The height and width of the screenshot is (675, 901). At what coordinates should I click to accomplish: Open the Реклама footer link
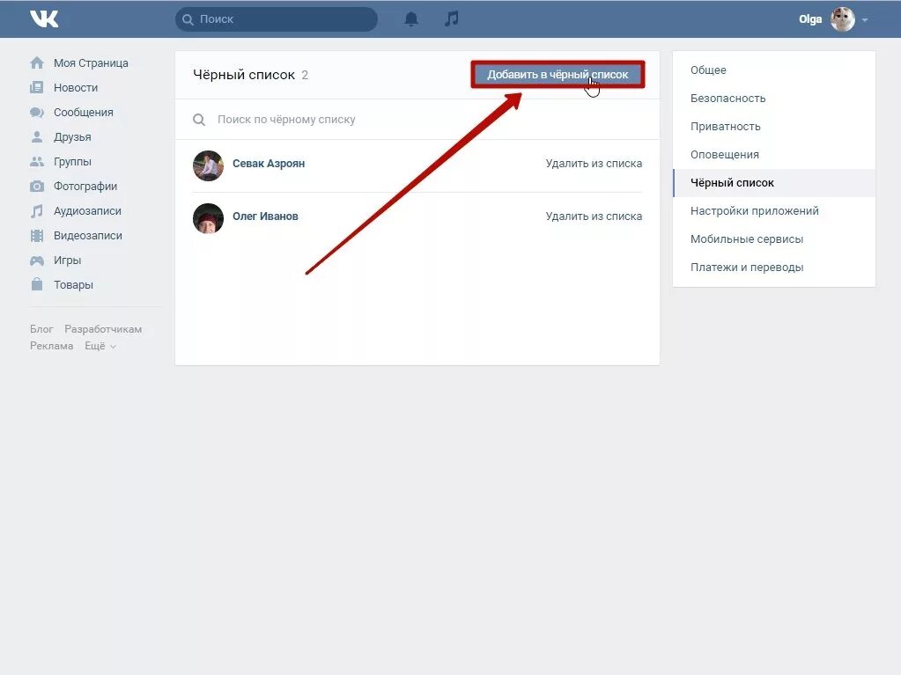(52, 346)
